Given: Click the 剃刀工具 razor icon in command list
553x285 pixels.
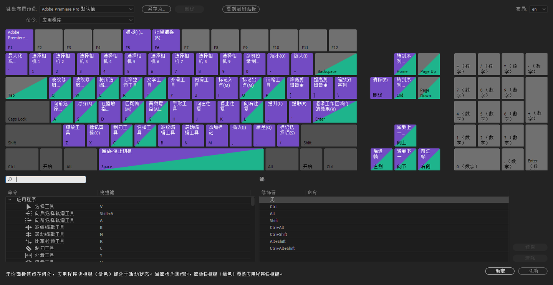Looking at the screenshot, I should click(28, 248).
